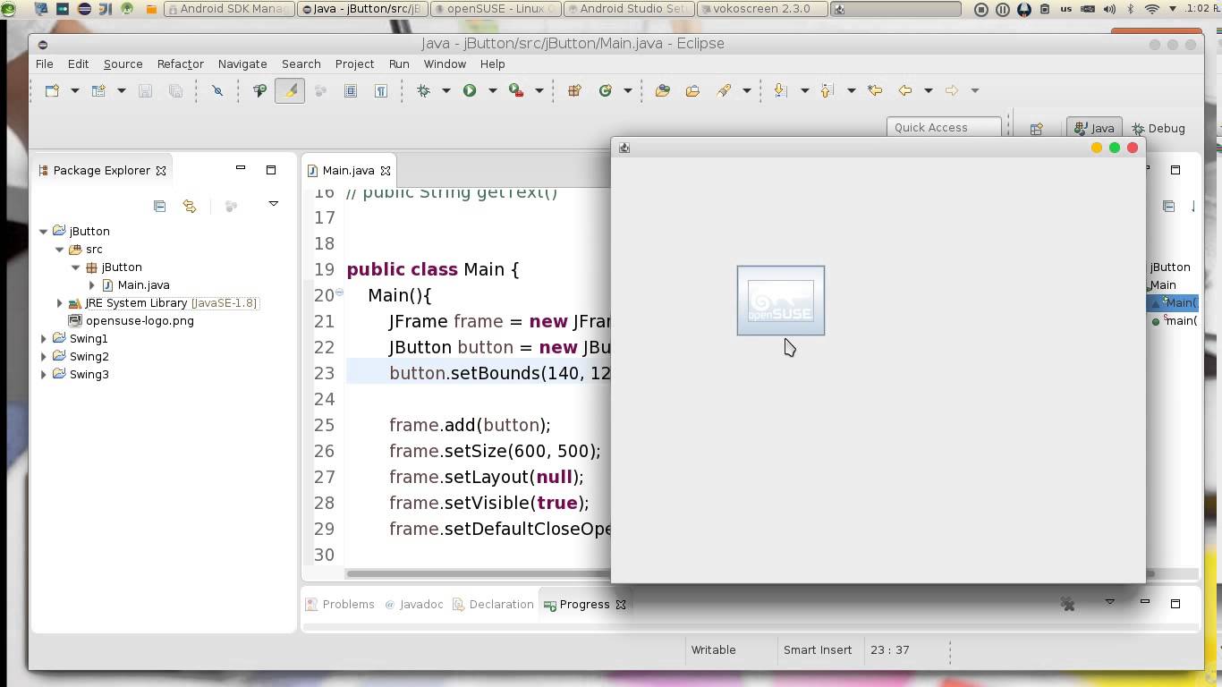Image resolution: width=1222 pixels, height=687 pixels.
Task: Run the Java application with the Run icon
Action: click(x=469, y=89)
